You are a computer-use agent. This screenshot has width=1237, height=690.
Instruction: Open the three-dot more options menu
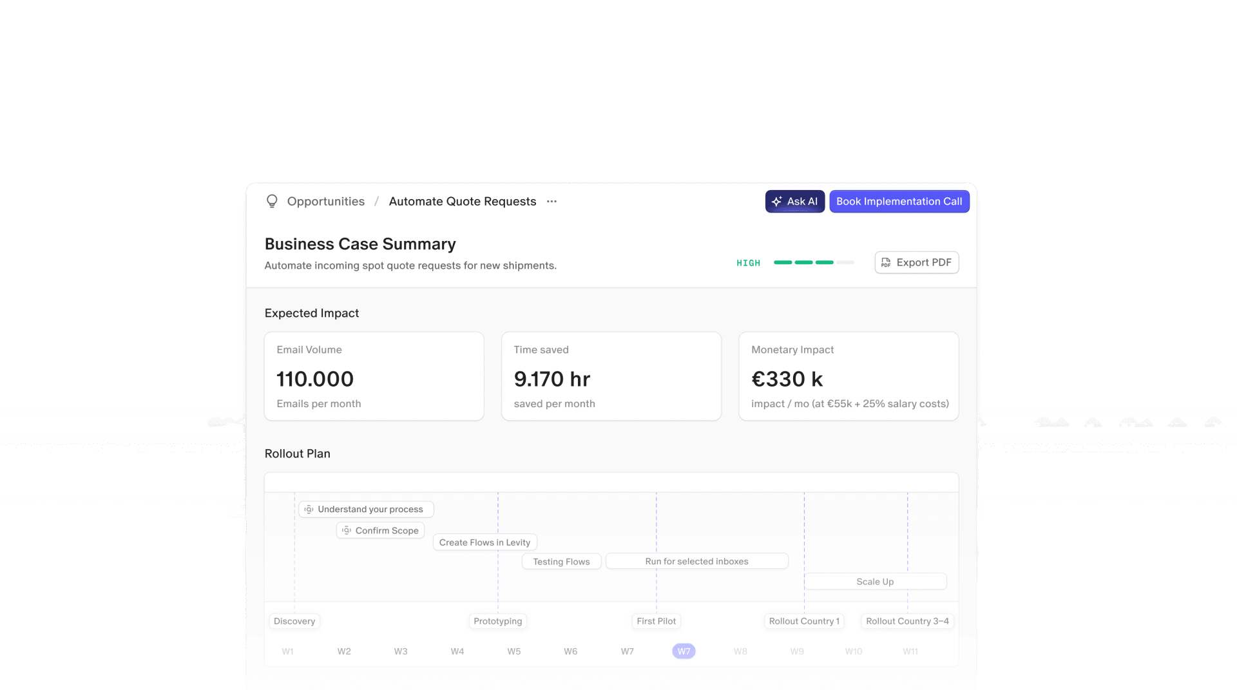point(551,202)
